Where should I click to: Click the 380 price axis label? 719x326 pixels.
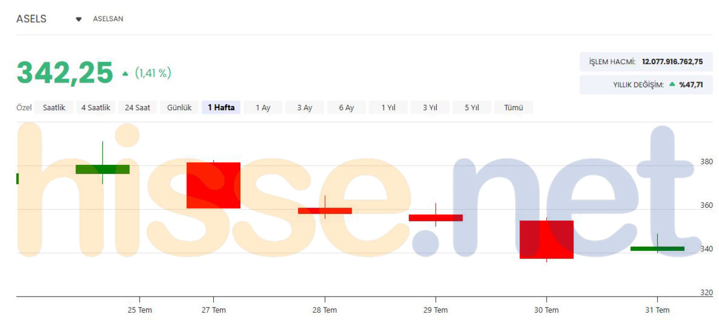pos(706,162)
